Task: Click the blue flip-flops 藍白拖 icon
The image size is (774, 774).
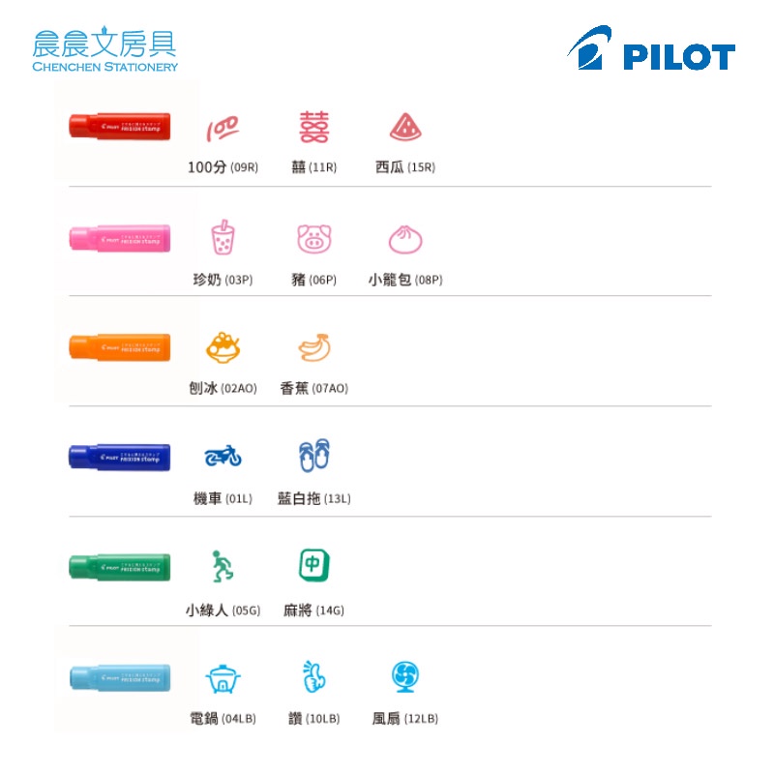Action: 313,455
